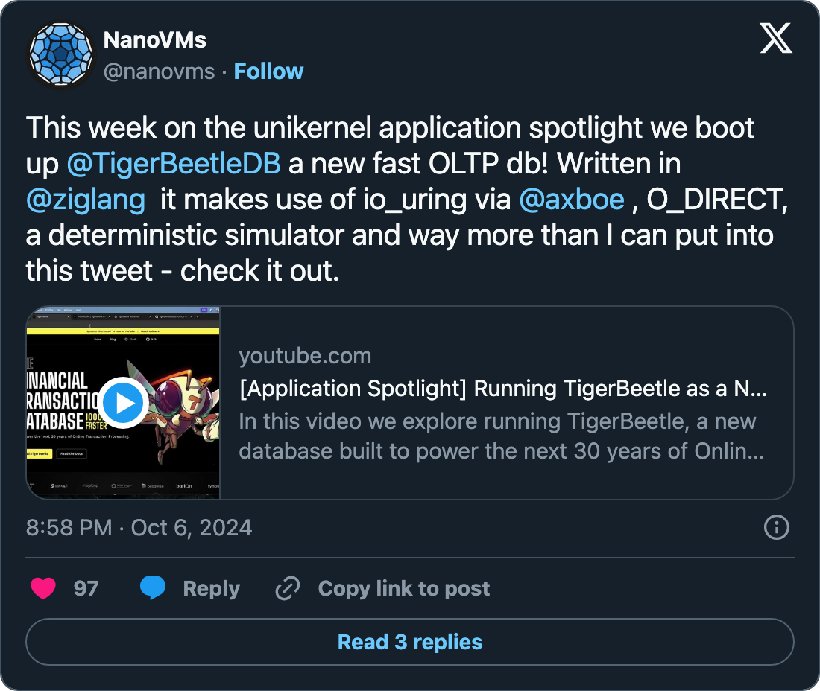Screen dimensions: 820x691
Task: Click the heart like icon
Action: click(43, 588)
